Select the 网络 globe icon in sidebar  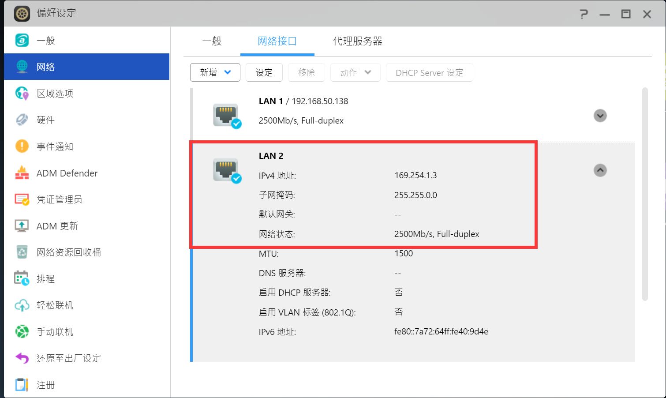click(22, 67)
